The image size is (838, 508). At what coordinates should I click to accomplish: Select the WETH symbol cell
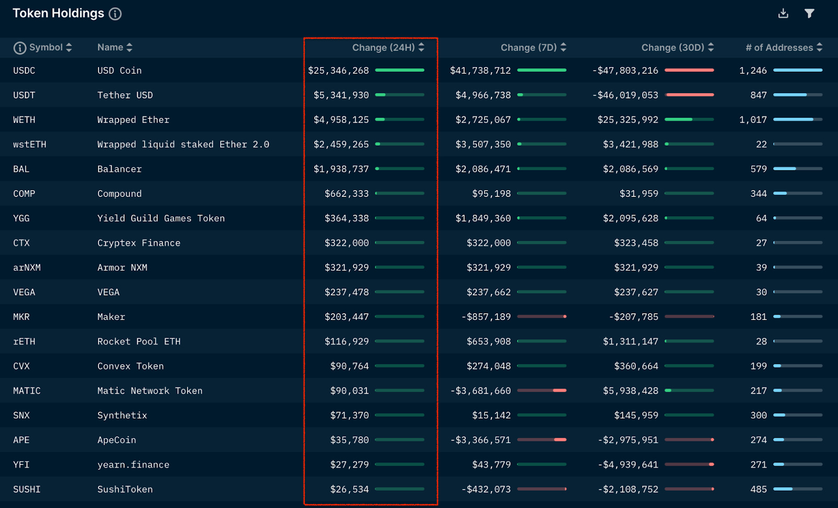(x=24, y=119)
